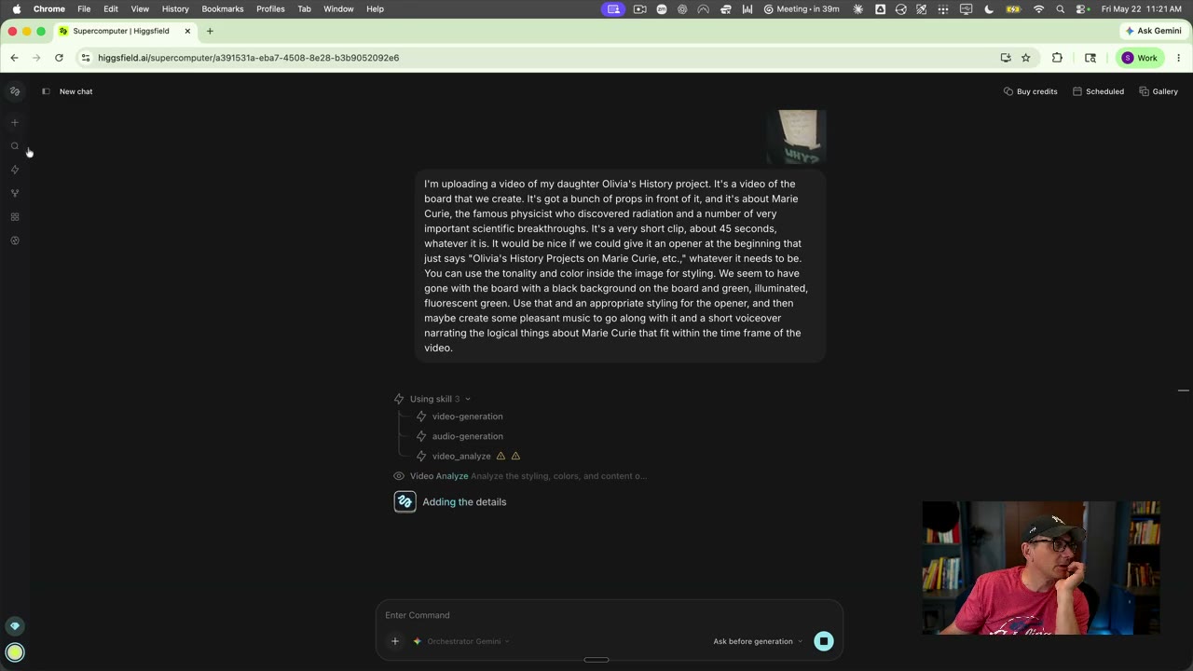Image resolution: width=1193 pixels, height=671 pixels.
Task: Open search from the sidebar magnifier icon
Action: 15,146
